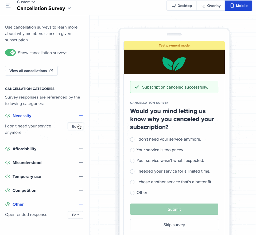Viewport: 256px width, 235px height.
Task: Collapse the Necessity category
Action: (x=81, y=116)
